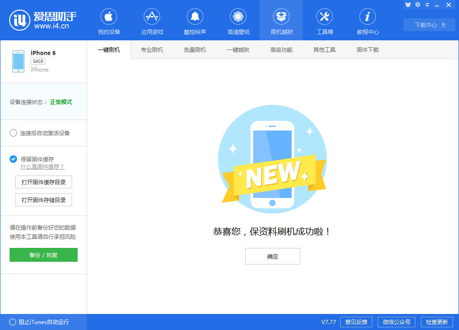Screen dimensions: 459x330
Task: Open the 我的设备 section via Apple icon
Action: (108, 20)
